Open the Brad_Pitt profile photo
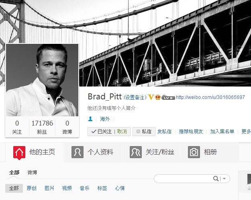 point(42,80)
